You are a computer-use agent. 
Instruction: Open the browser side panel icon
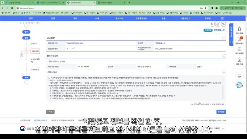(x=212, y=8)
